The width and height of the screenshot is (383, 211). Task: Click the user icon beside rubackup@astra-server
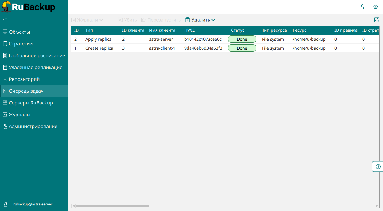click(x=5, y=204)
